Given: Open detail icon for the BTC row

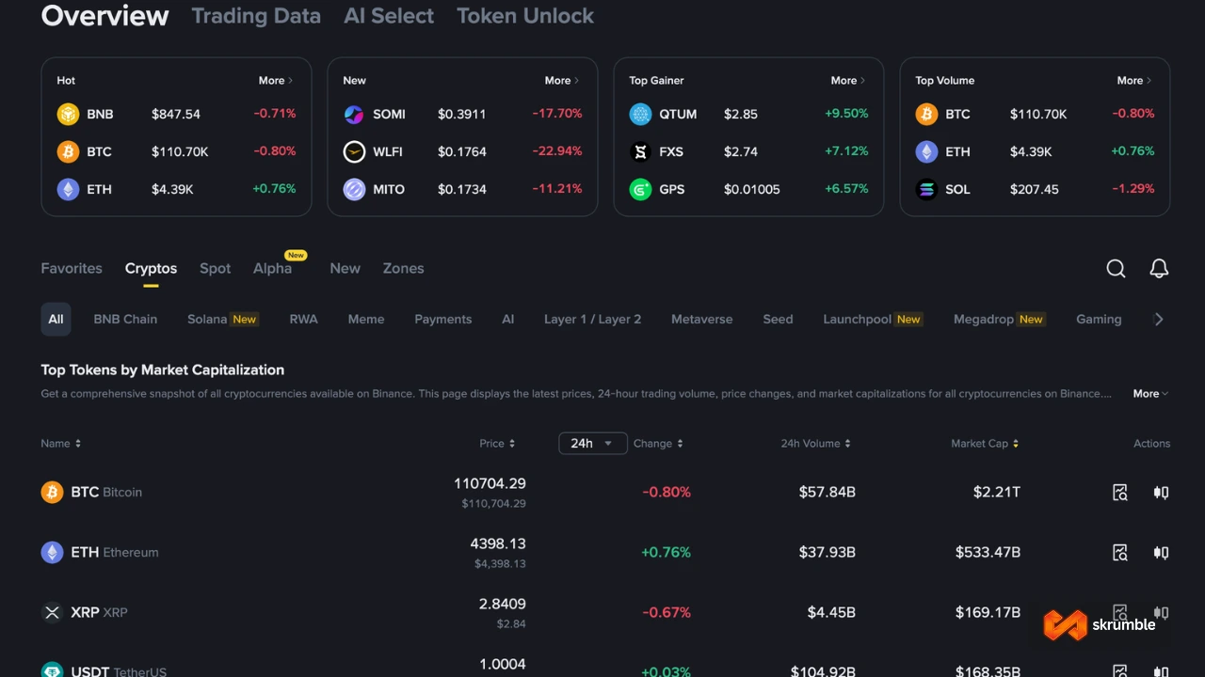Looking at the screenshot, I should (1119, 492).
